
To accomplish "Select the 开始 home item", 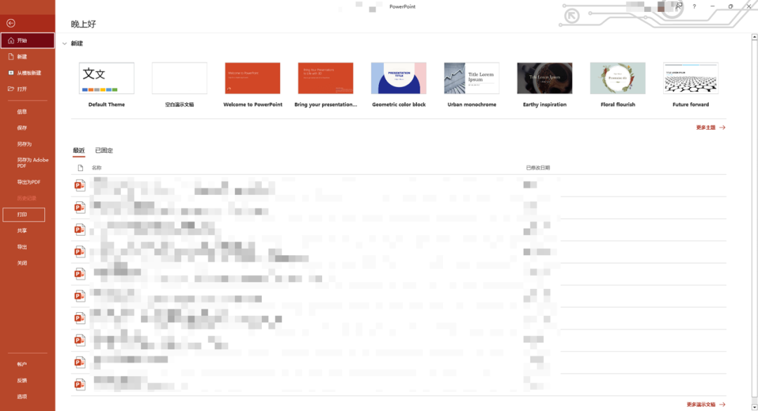I will pyautogui.click(x=27, y=41).
